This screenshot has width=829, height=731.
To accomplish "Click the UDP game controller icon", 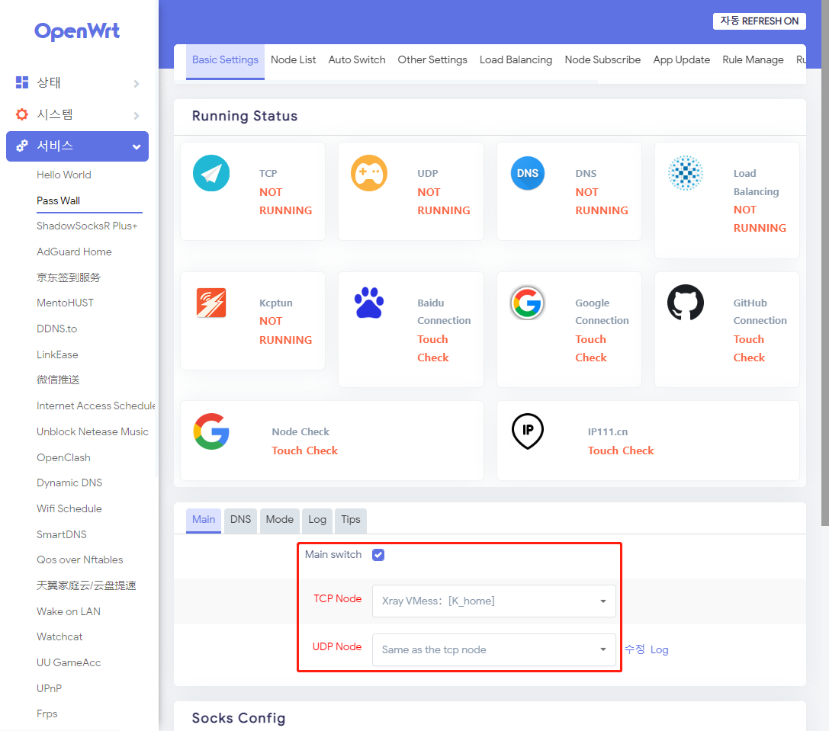I will 369,173.
